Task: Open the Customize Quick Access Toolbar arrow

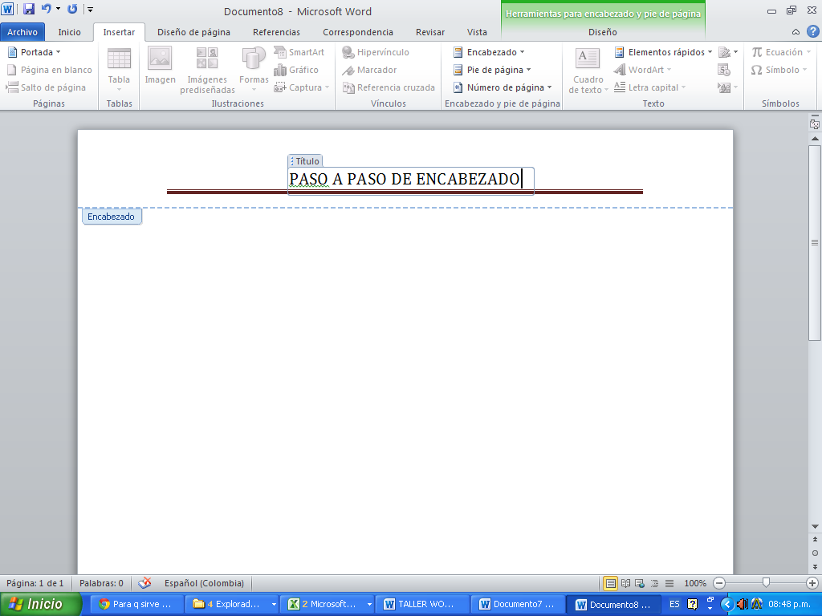Action: click(x=90, y=10)
